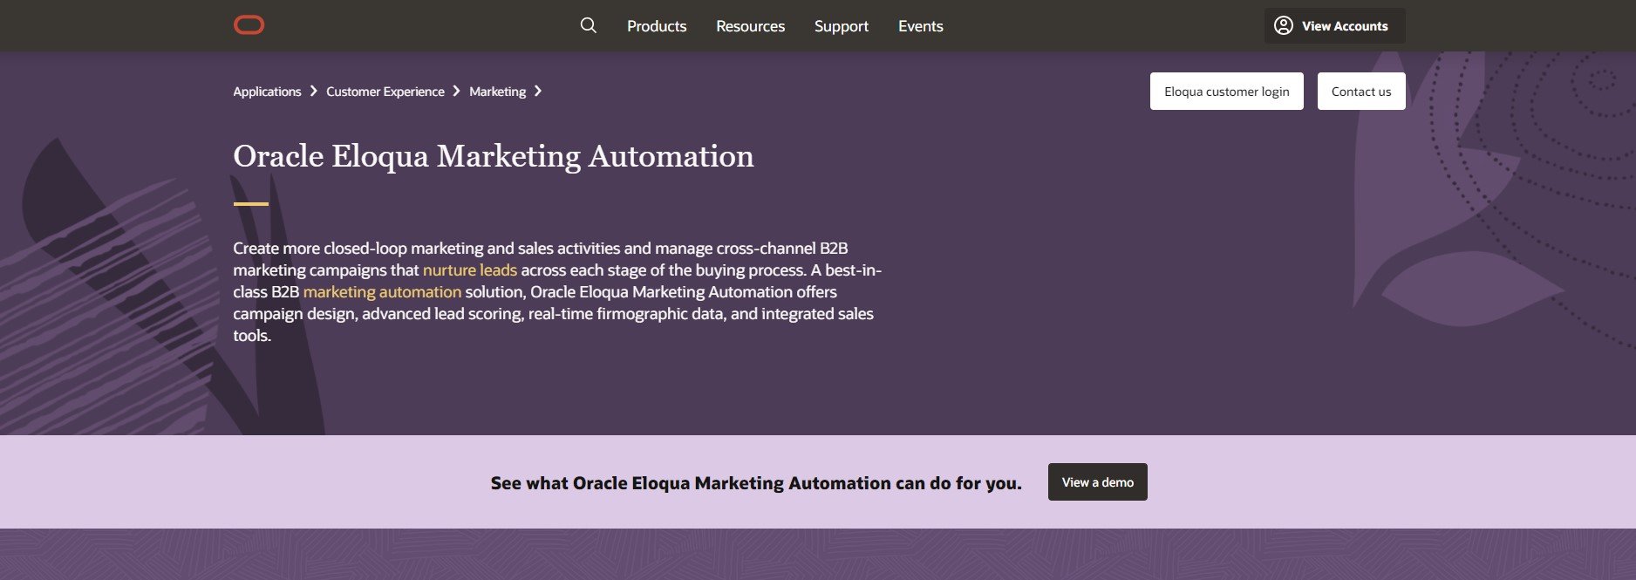Open the Events menu
Screen dimensions: 1636x580
[921, 26]
